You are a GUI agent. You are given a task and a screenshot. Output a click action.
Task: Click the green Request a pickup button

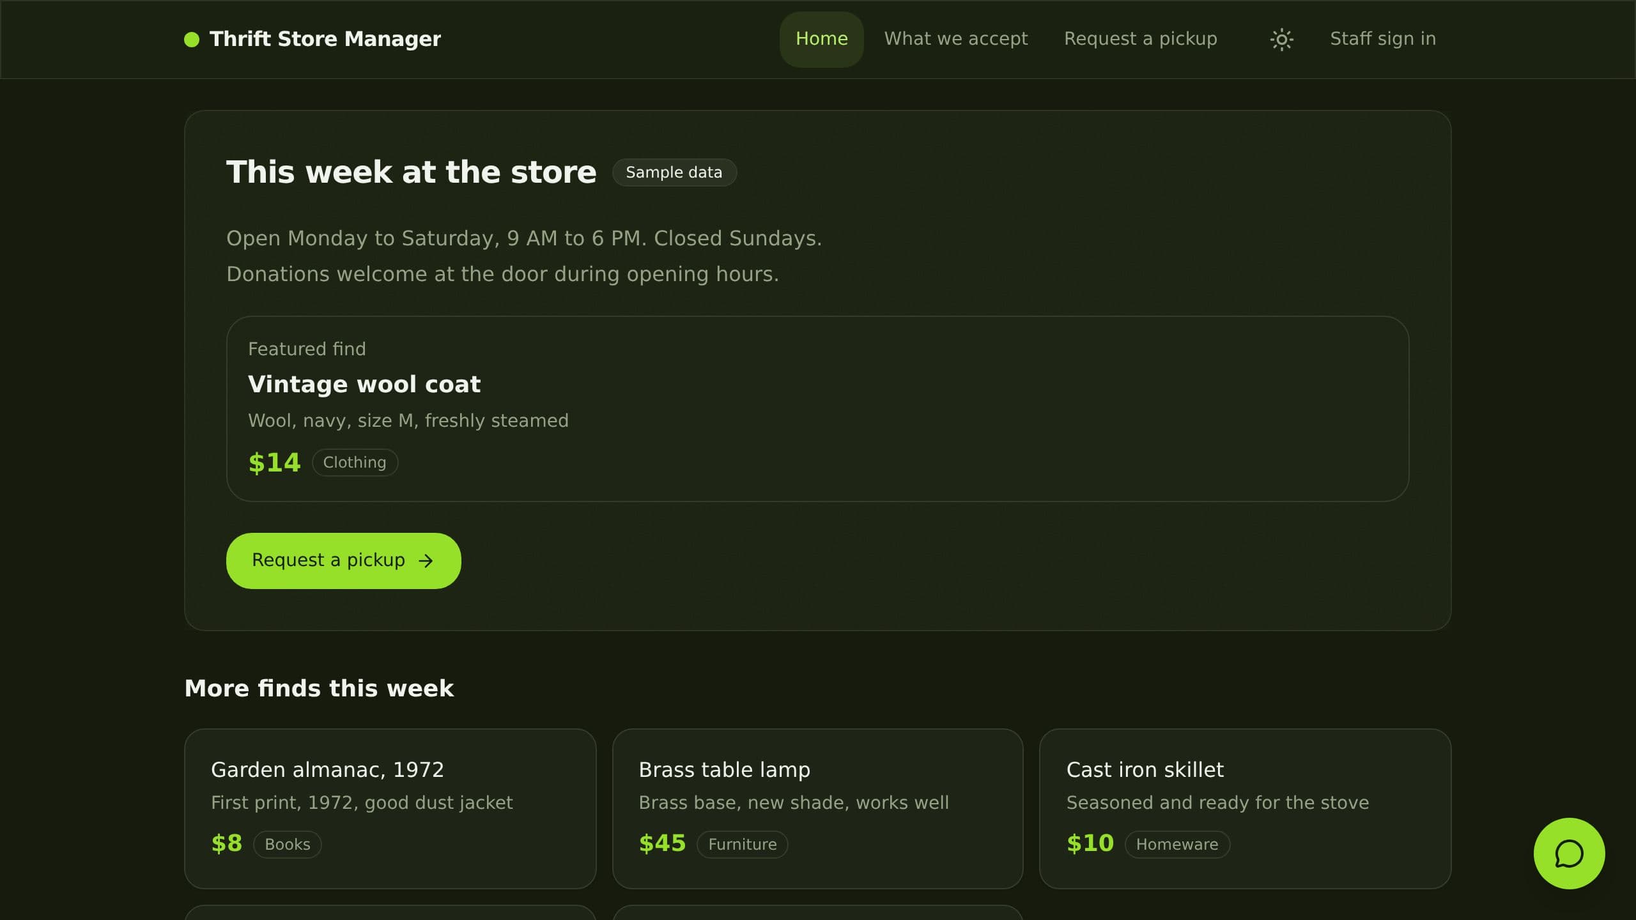[343, 561]
